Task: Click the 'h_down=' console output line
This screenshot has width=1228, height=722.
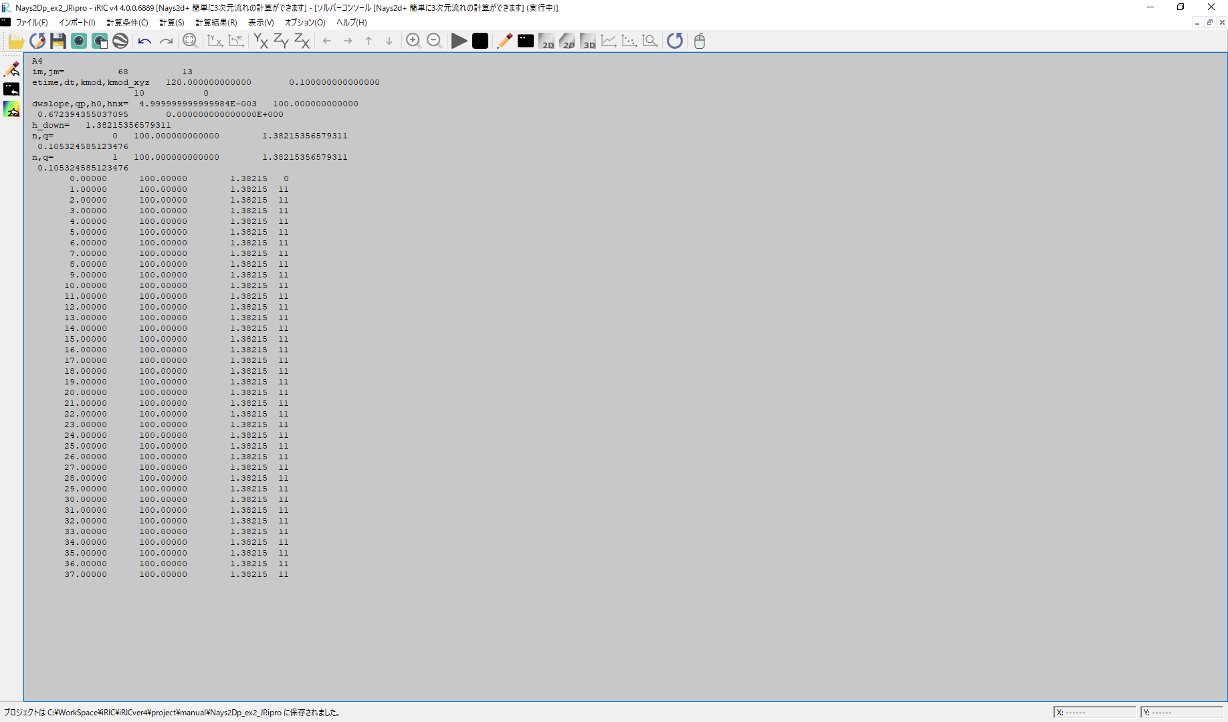Action: tap(101, 125)
